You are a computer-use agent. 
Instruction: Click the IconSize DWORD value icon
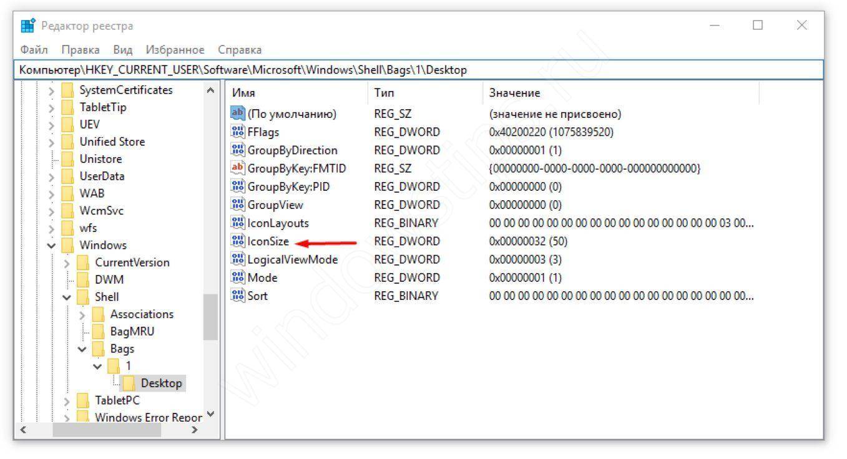pyautogui.click(x=238, y=241)
